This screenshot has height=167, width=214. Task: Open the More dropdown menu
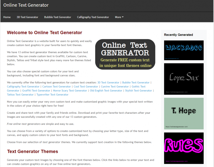(119, 17)
